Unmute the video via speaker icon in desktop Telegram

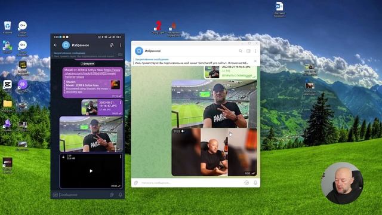point(183,131)
